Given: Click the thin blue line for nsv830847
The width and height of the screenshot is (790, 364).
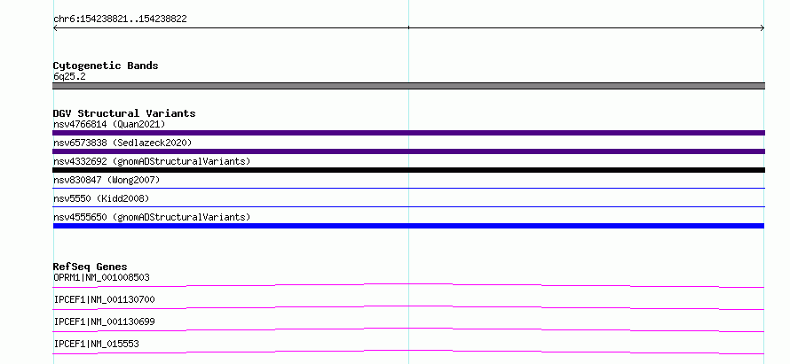Looking at the screenshot, I should [x=408, y=188].
